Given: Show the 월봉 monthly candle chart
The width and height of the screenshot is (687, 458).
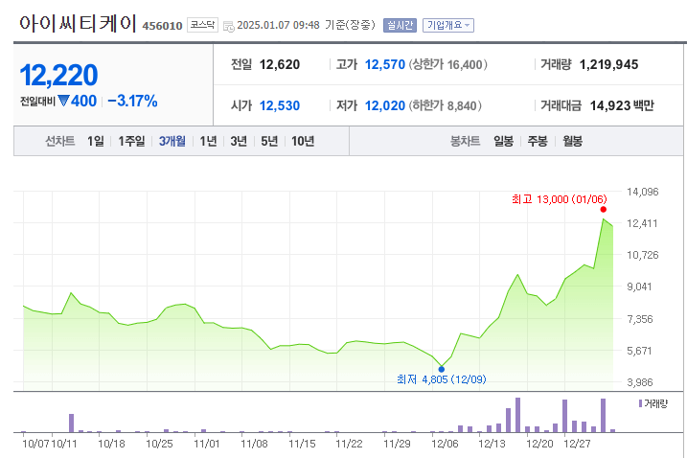Looking at the screenshot, I should point(572,141).
